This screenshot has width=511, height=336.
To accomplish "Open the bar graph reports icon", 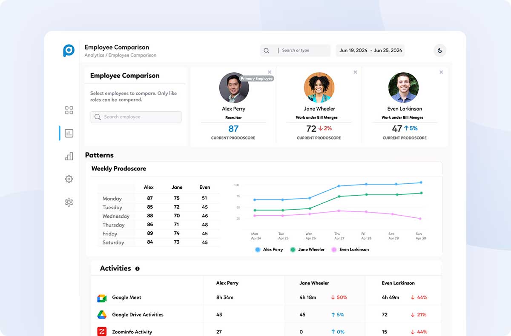I will point(69,157).
